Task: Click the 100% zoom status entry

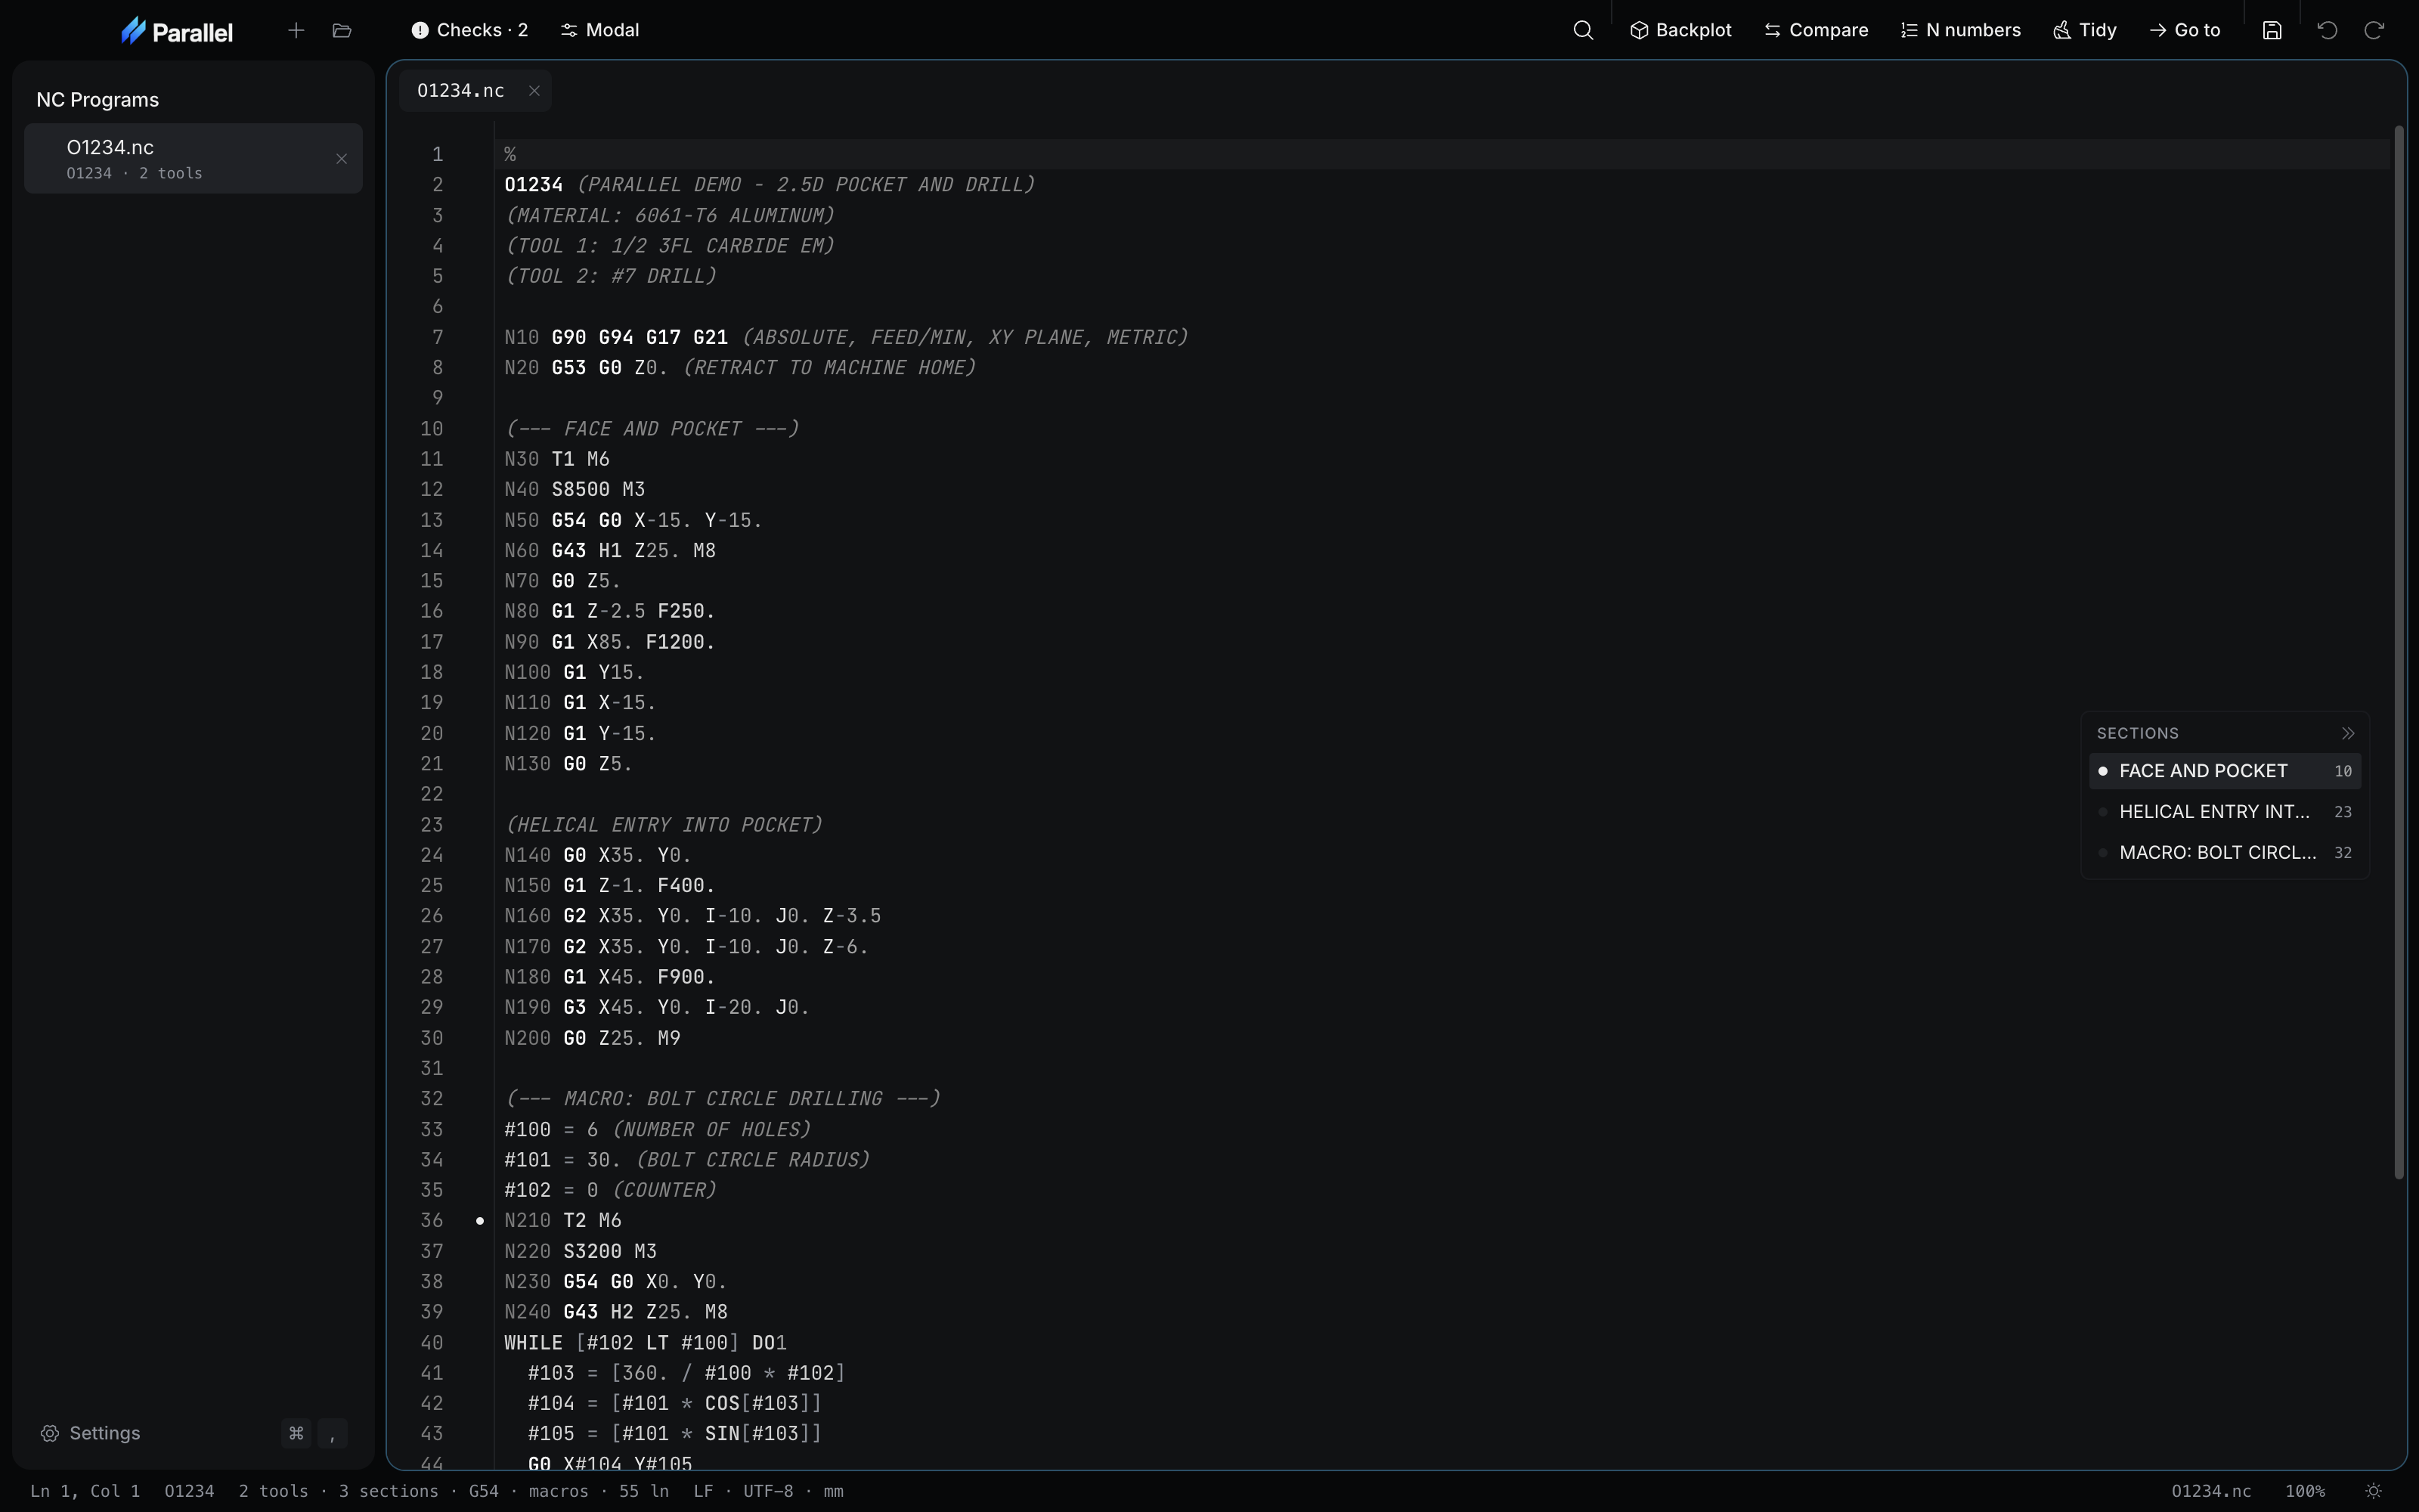Action: (2304, 1491)
